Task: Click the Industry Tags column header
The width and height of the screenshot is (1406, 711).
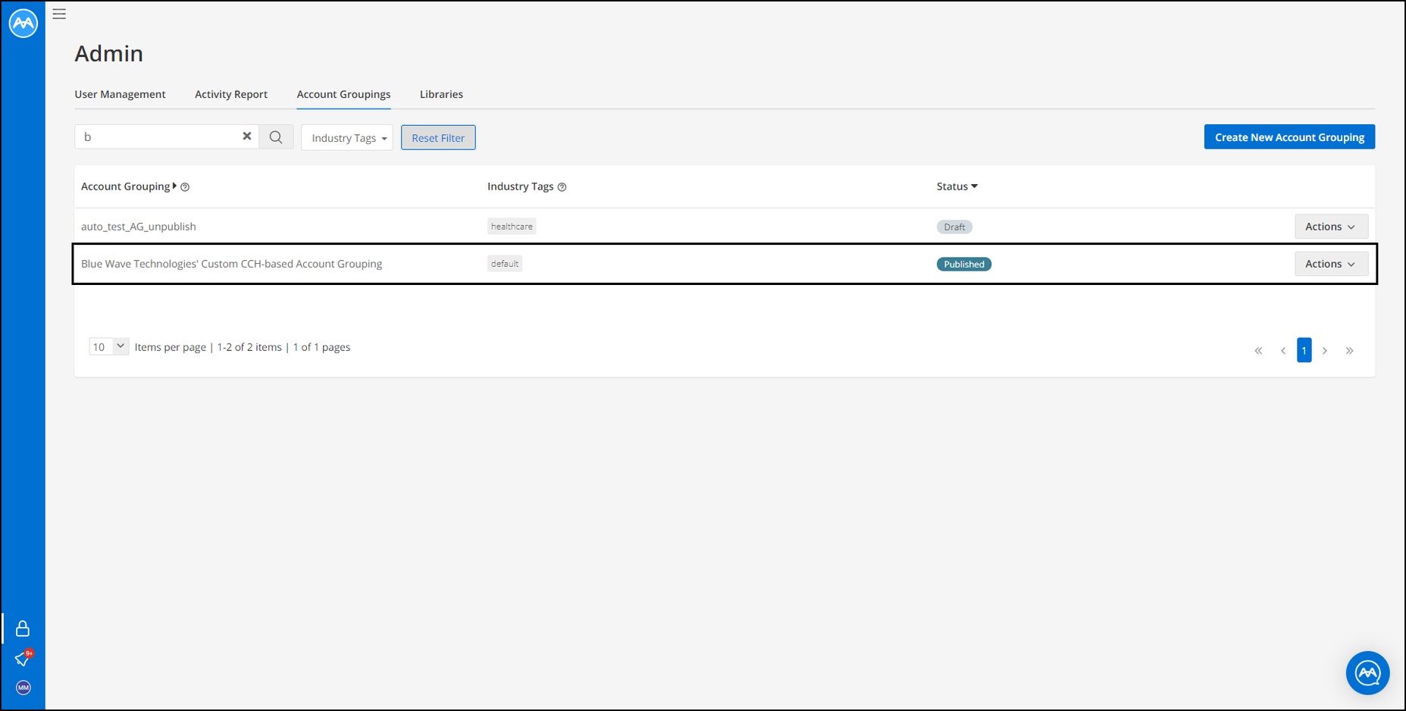Action: (x=520, y=186)
